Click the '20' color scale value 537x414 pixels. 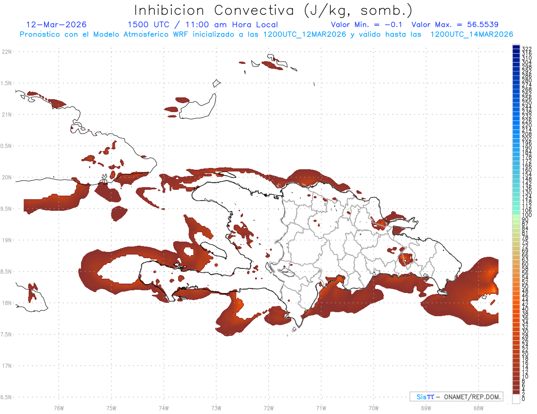[525, 354]
